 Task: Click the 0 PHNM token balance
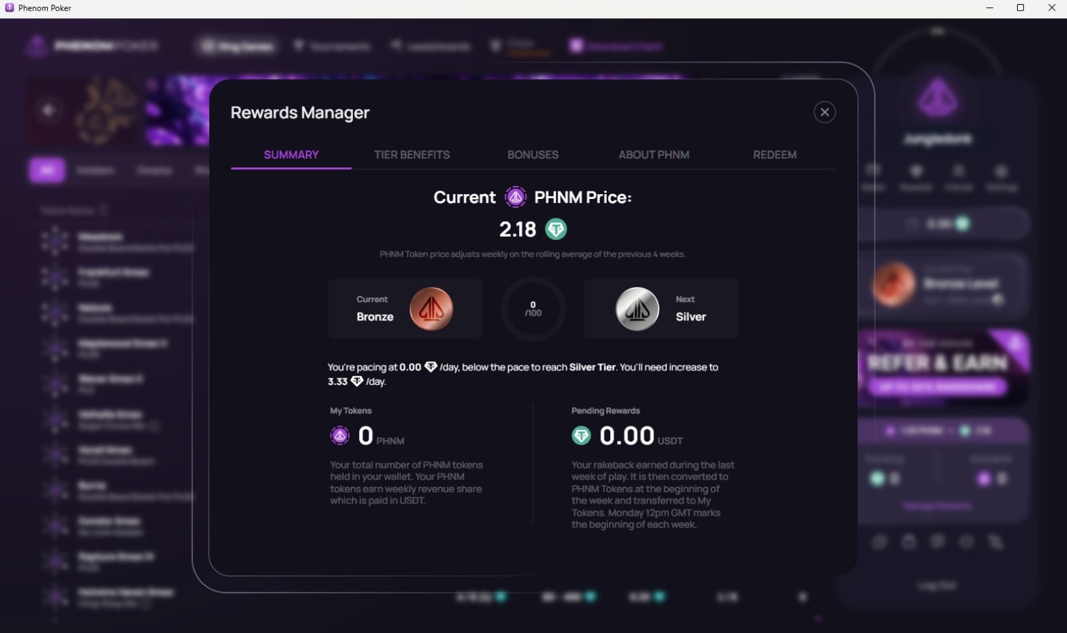coord(381,436)
